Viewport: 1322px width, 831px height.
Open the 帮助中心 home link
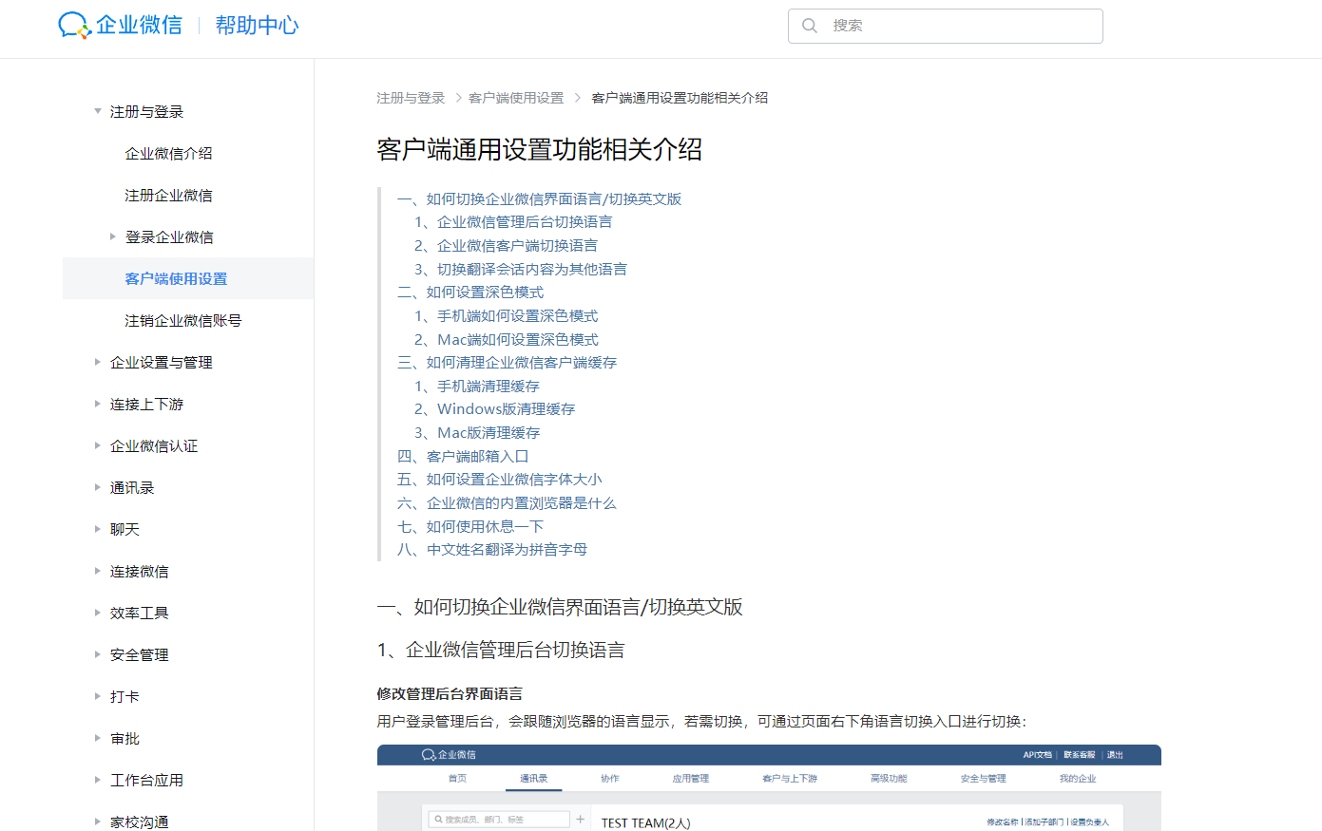coord(257,26)
